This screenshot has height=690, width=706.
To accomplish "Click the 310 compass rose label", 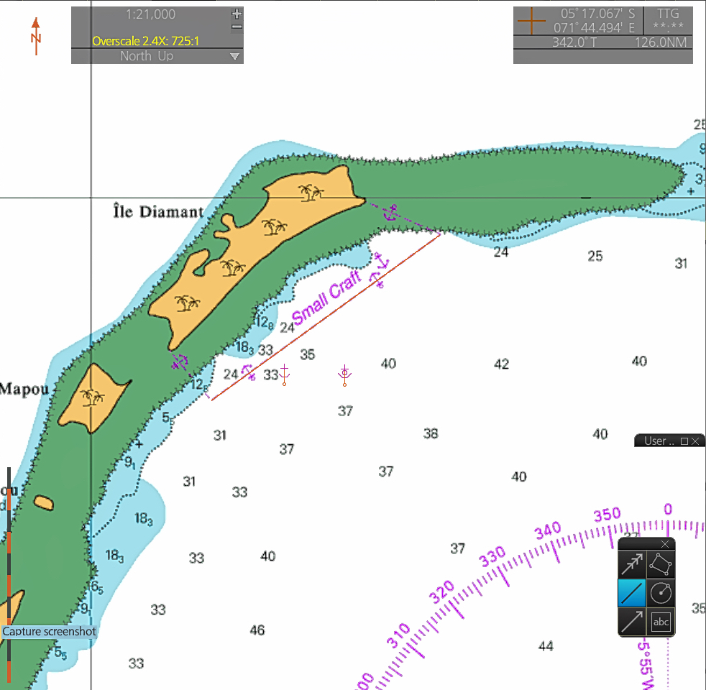I will pyautogui.click(x=399, y=635).
